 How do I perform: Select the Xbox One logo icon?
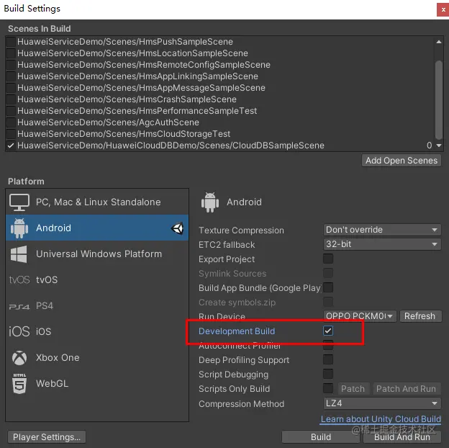tap(19, 358)
